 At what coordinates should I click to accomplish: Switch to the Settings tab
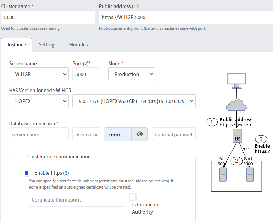[47, 45]
